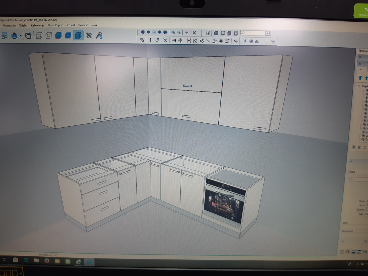368x276 pixels.
Task: Open the Export menu
Action: [71, 25]
